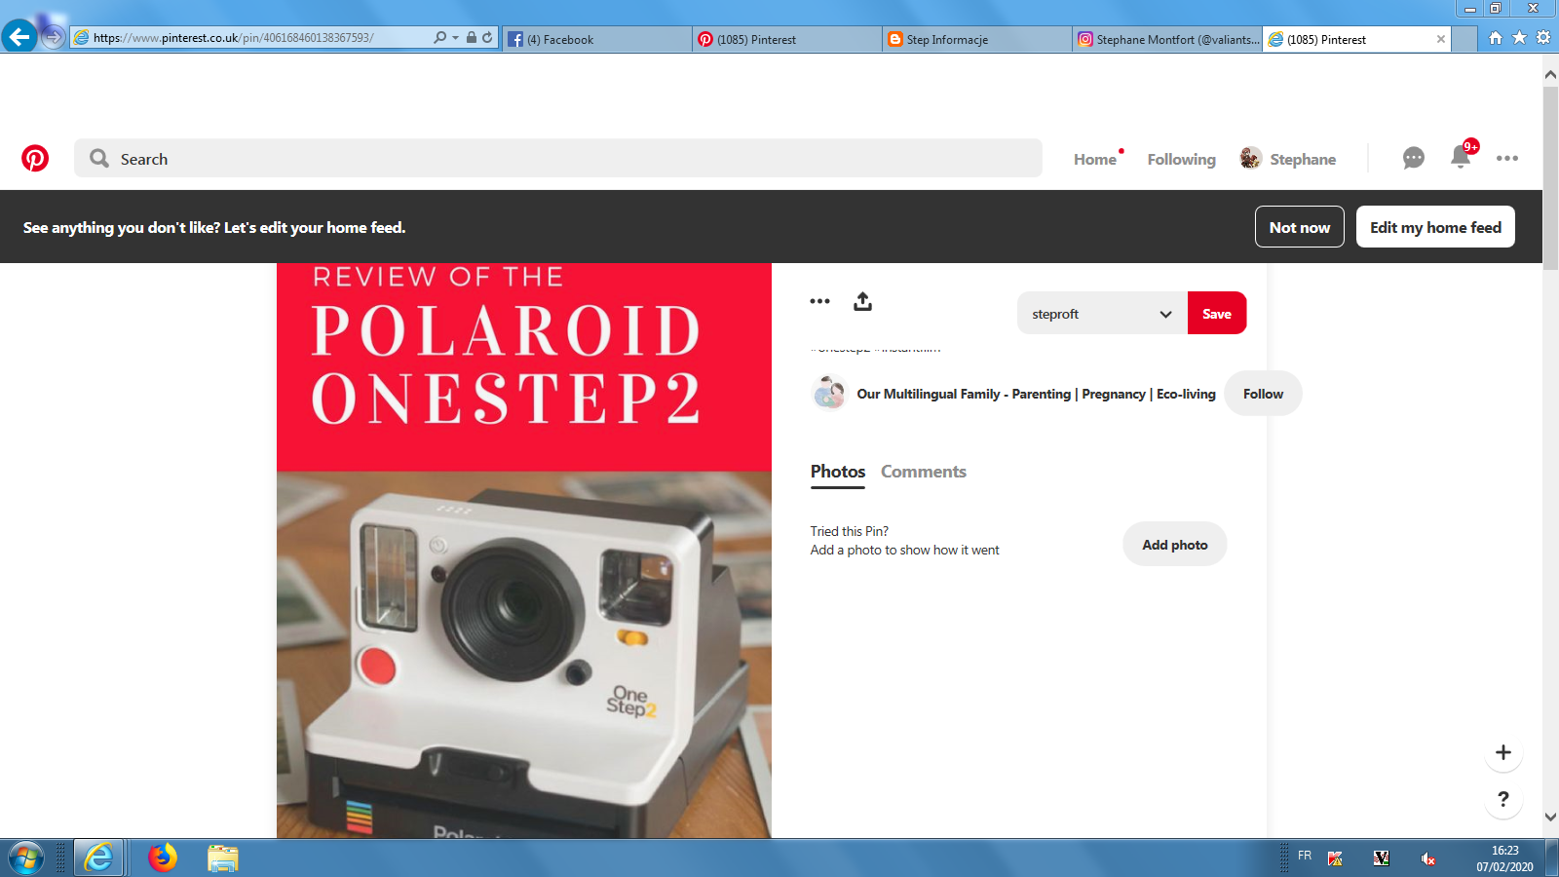Screen dimensions: 1559x877
Task: Click the red tray icon next to FR
Action: (1335, 858)
